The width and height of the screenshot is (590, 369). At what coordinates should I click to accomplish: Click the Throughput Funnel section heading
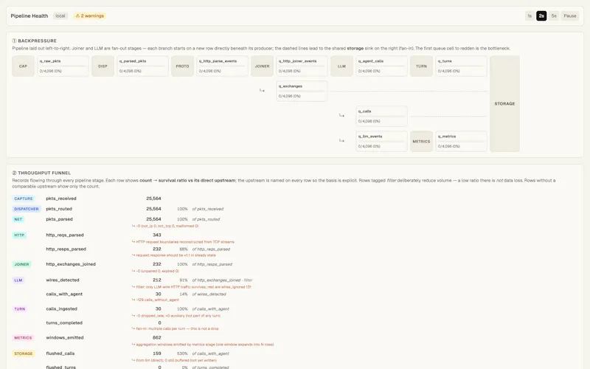[x=41, y=173]
